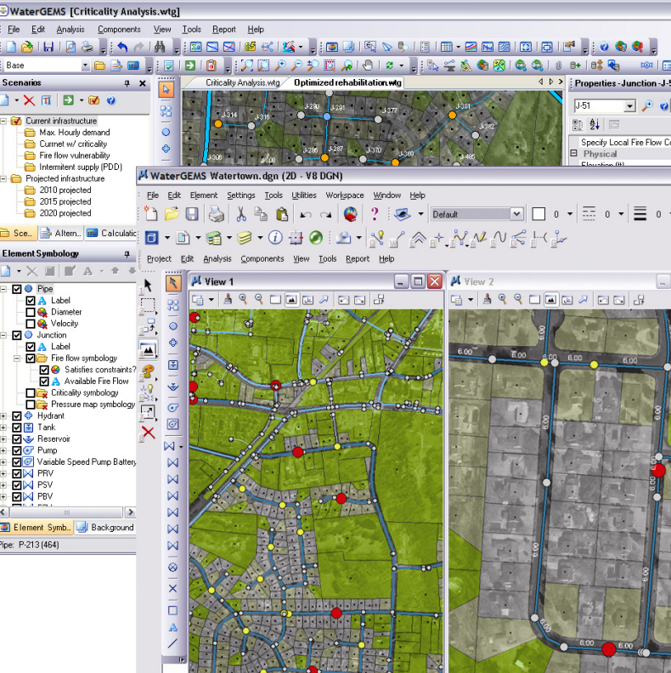Select the orange Select arrow in layout toolbar
This screenshot has width=671, height=673.
tap(173, 283)
